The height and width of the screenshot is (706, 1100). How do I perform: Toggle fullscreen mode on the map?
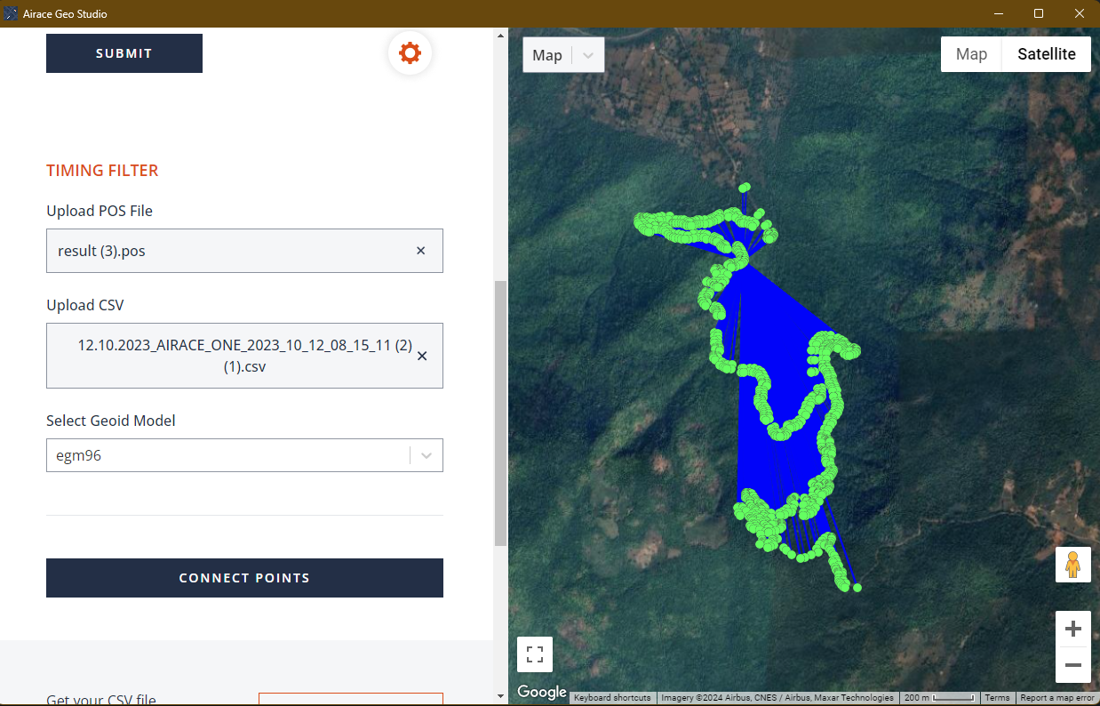pos(534,654)
